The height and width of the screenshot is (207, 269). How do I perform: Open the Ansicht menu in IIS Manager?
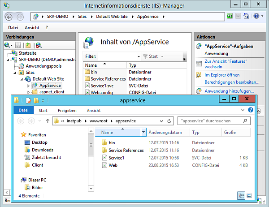[31, 27]
